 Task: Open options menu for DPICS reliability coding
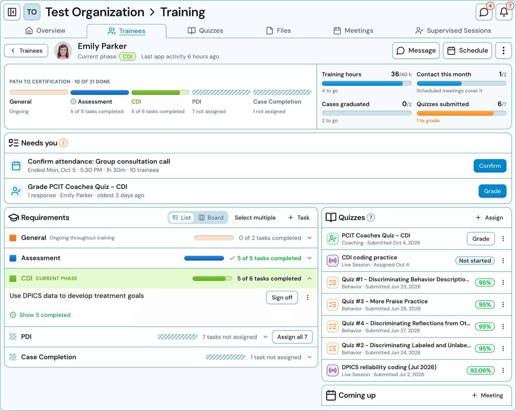[x=503, y=370]
